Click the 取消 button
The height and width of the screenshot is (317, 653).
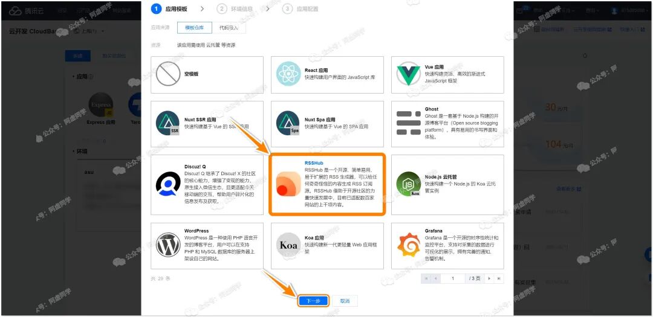click(345, 301)
